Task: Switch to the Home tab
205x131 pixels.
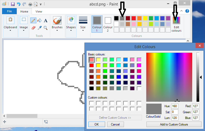Action: pos(24,12)
